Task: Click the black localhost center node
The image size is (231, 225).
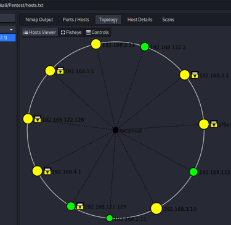Action: (x=115, y=130)
